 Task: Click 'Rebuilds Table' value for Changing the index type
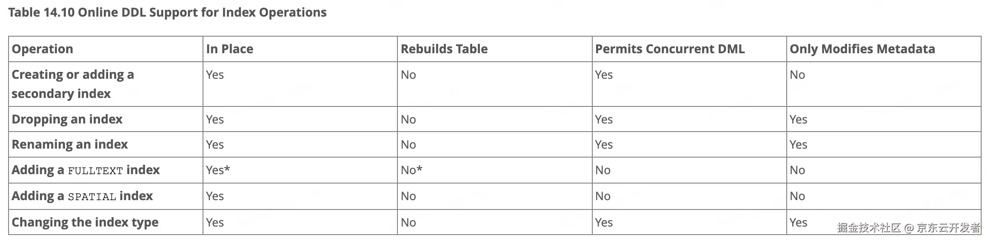[408, 223]
